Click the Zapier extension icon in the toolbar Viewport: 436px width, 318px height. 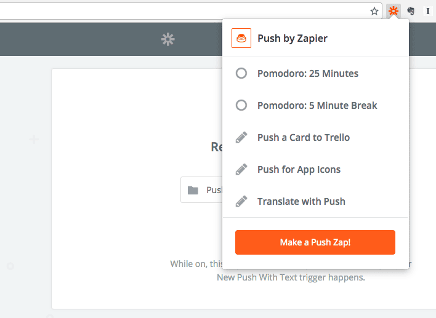pyautogui.click(x=394, y=11)
